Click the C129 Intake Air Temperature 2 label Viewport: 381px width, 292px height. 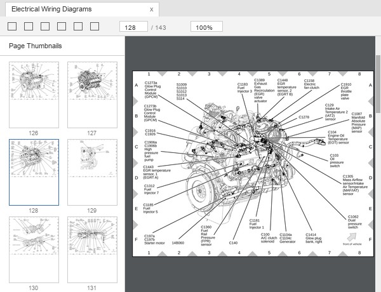click(337, 112)
